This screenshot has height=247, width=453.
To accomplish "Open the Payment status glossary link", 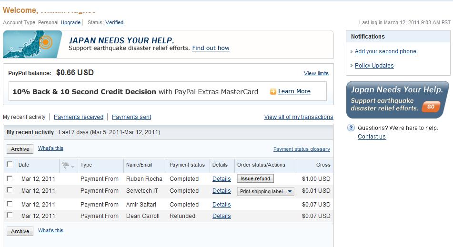I will coord(302,149).
